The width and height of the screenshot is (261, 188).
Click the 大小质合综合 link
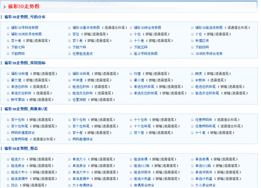click(205, 185)
